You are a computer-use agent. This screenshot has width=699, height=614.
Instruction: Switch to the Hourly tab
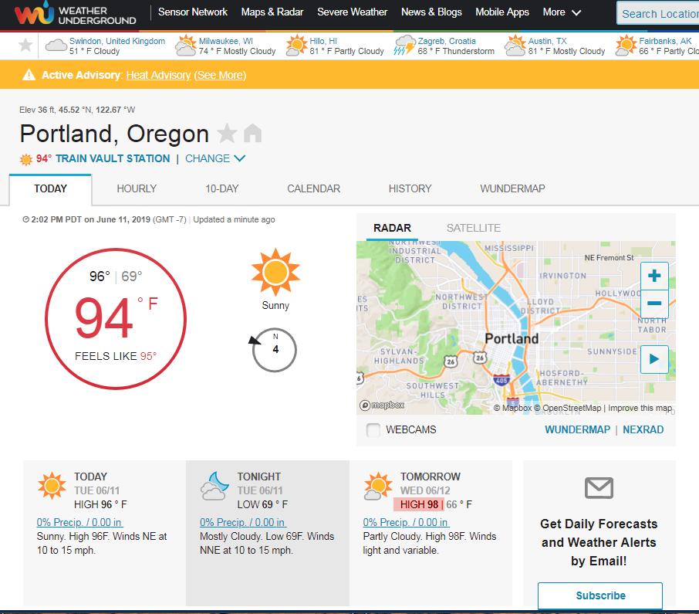point(137,188)
